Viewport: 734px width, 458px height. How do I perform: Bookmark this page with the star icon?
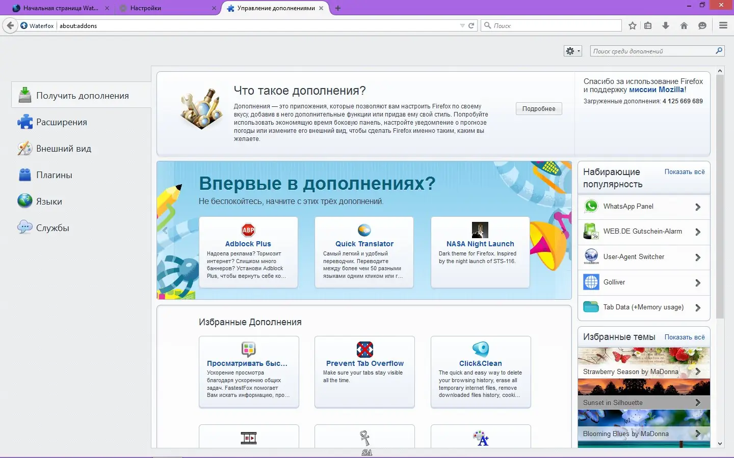[633, 25]
